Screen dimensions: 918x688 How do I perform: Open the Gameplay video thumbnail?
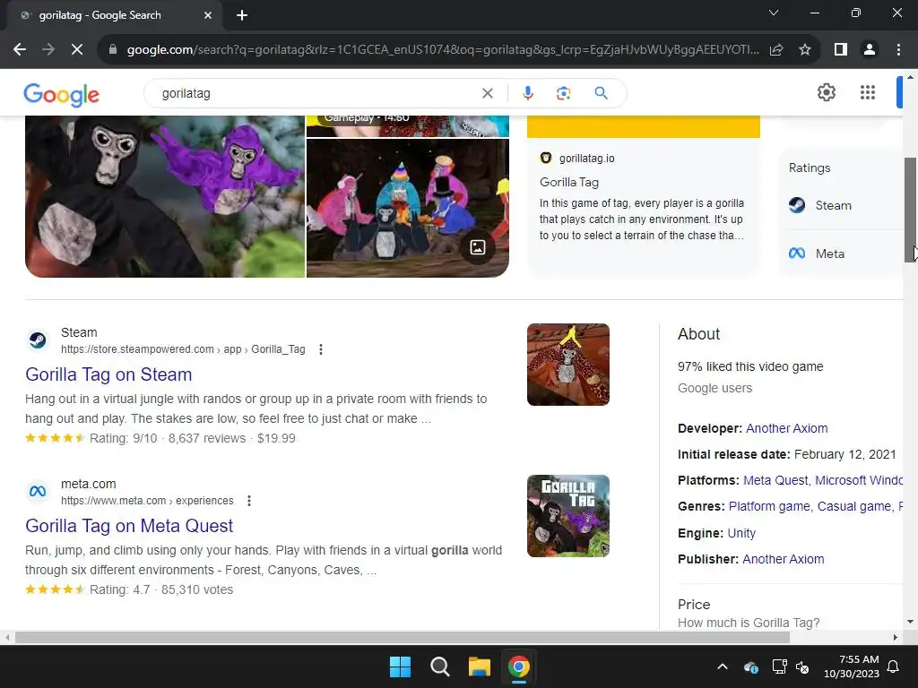[408, 125]
